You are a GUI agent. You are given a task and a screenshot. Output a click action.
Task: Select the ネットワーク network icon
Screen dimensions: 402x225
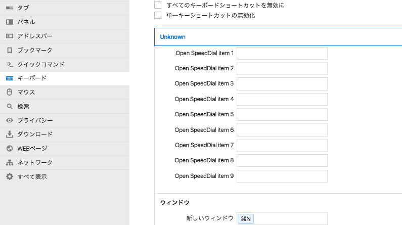click(x=10, y=162)
